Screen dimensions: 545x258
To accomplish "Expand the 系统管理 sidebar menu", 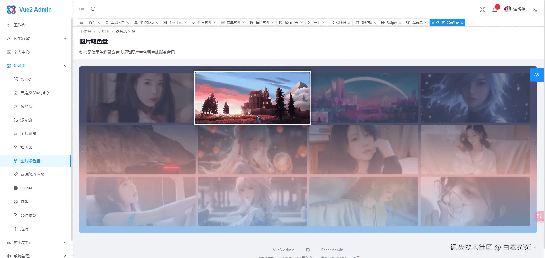I will (x=35, y=256).
